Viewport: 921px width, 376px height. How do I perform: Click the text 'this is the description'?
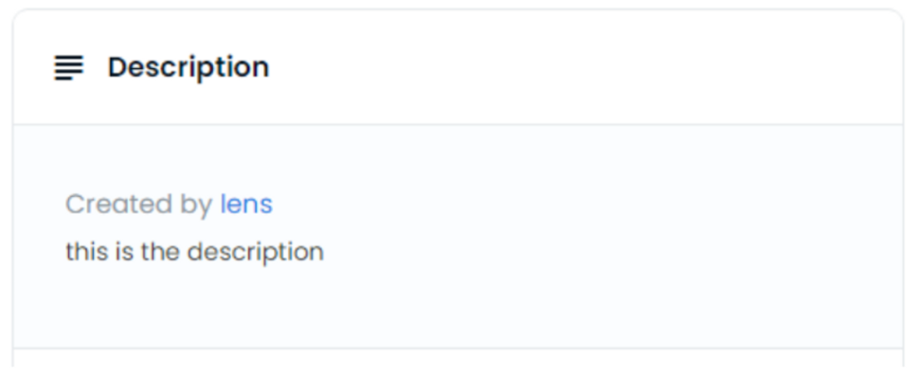point(194,252)
